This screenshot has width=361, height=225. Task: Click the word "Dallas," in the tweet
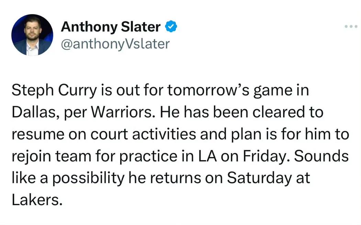coord(36,112)
